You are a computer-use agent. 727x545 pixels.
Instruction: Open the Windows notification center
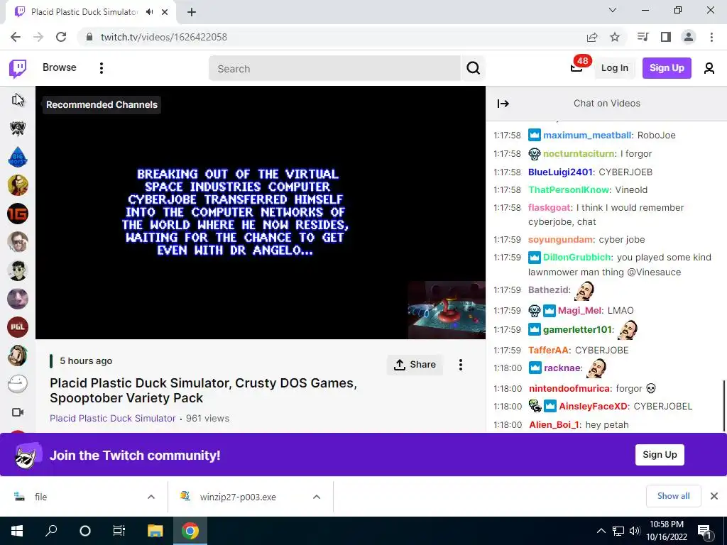tap(704, 531)
